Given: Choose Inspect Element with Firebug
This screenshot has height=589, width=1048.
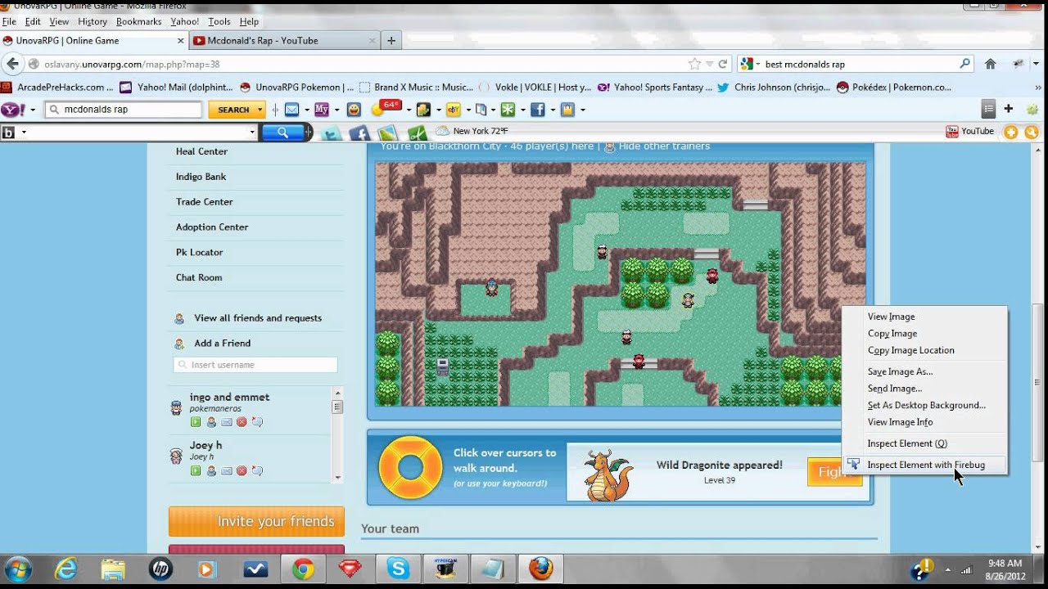Looking at the screenshot, I should tap(925, 465).
